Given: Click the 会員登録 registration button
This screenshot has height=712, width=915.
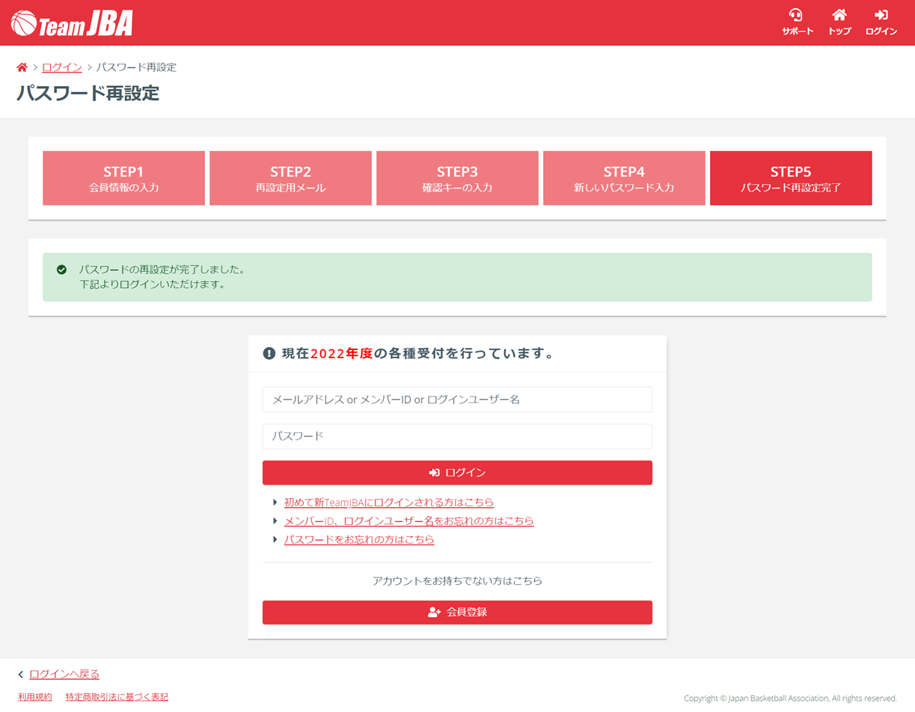Looking at the screenshot, I should (x=457, y=612).
